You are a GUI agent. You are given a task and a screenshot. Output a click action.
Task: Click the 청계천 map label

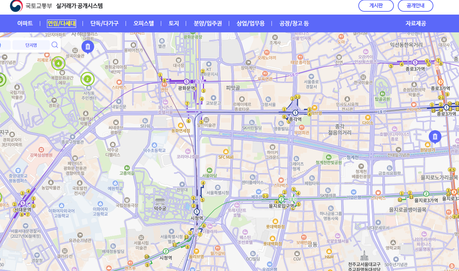pos(353,157)
